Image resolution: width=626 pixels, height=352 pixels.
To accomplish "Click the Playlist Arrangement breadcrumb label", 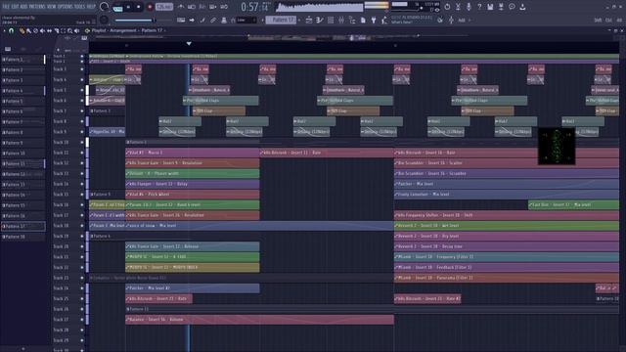I will coord(114,30).
